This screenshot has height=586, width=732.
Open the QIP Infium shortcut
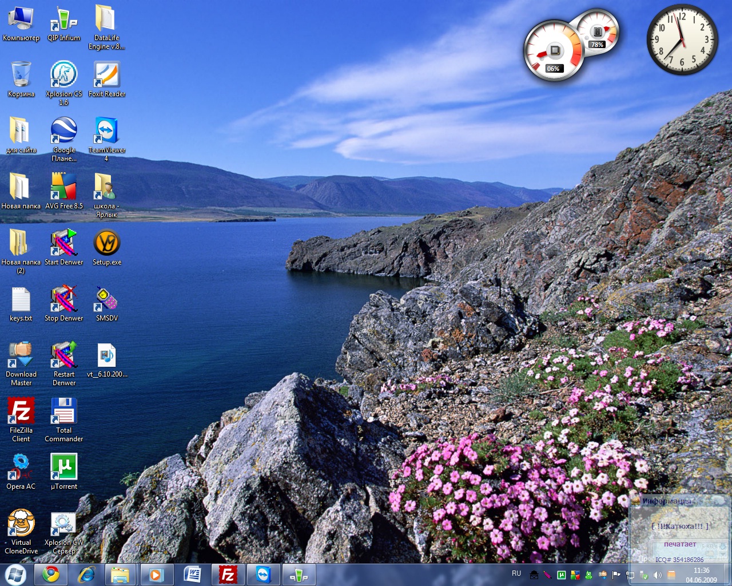point(64,23)
